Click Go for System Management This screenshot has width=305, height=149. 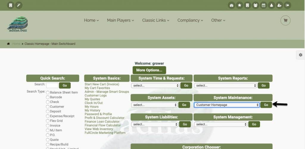[254, 124]
